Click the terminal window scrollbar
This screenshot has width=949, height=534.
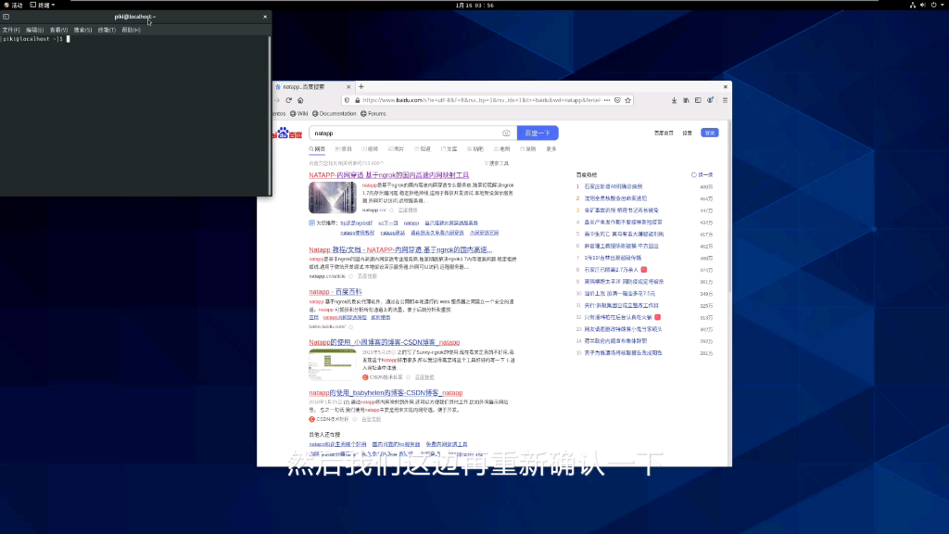(x=270, y=114)
